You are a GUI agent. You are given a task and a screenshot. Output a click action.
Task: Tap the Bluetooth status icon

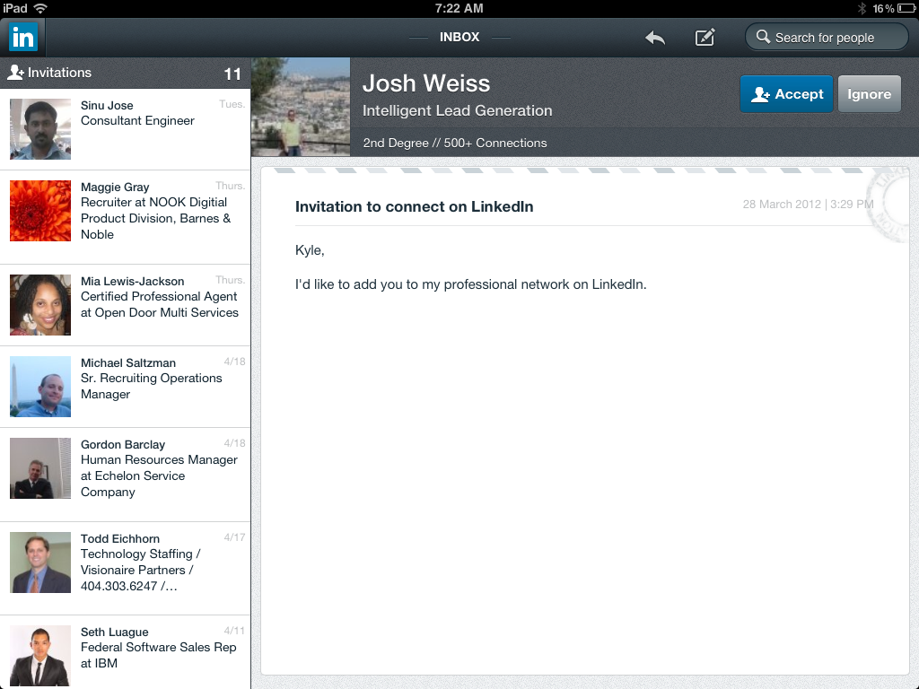click(862, 8)
